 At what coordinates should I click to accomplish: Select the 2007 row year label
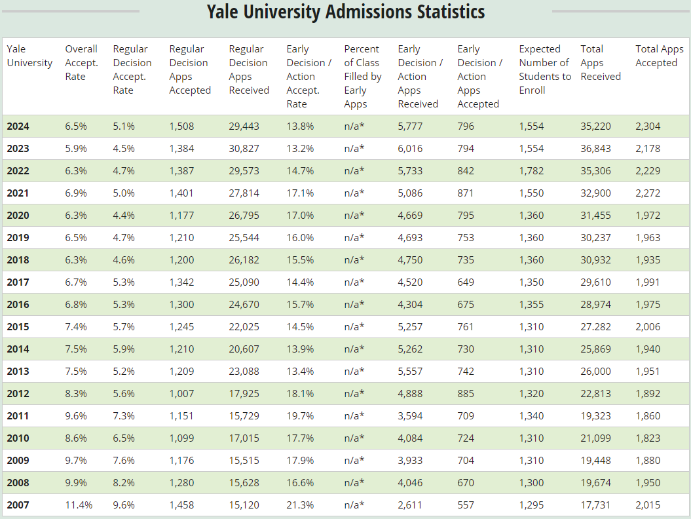[x=18, y=505]
